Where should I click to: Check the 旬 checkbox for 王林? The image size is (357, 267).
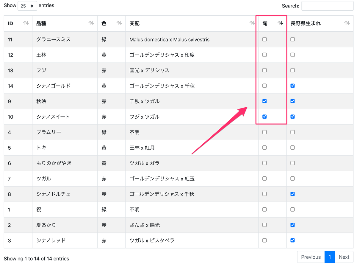[x=264, y=55]
